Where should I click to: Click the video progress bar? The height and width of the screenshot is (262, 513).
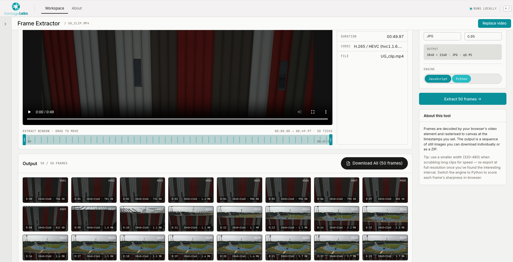tap(178, 119)
